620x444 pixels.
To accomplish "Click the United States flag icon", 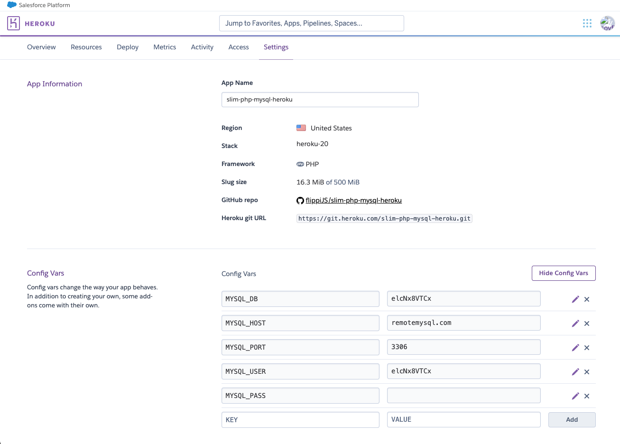I will (301, 128).
